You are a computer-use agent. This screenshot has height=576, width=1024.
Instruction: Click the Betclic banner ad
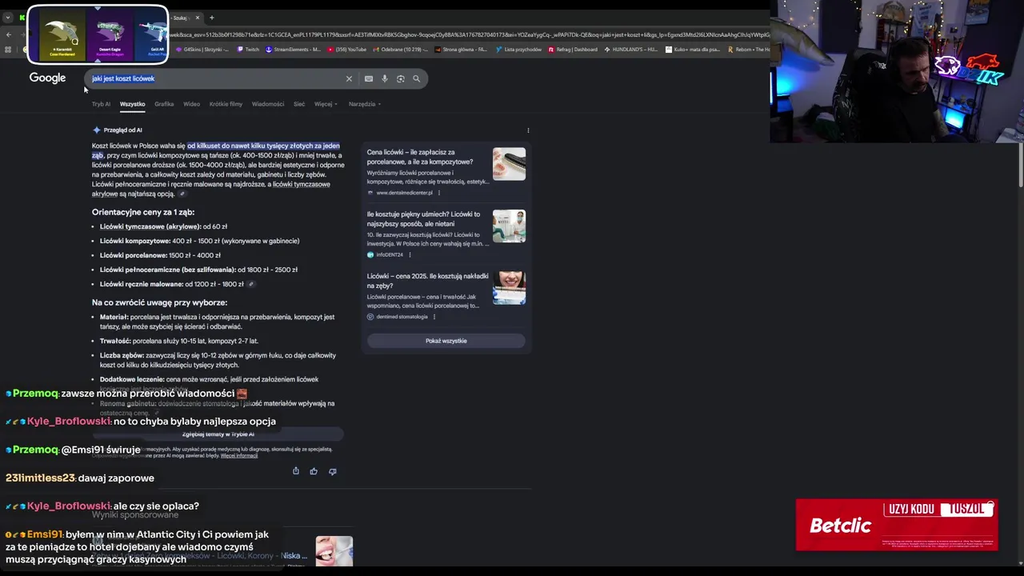(897, 525)
